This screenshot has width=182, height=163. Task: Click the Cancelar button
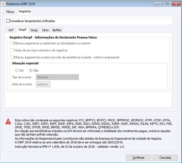click(x=165, y=158)
